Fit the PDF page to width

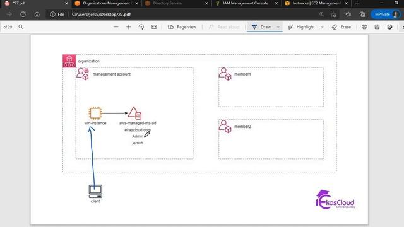pyautogui.click(x=154, y=27)
